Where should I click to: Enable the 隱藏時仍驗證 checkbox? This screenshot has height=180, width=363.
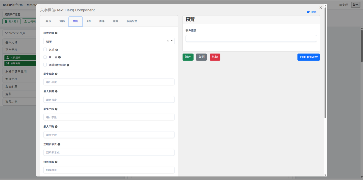pyautogui.click(x=45, y=65)
